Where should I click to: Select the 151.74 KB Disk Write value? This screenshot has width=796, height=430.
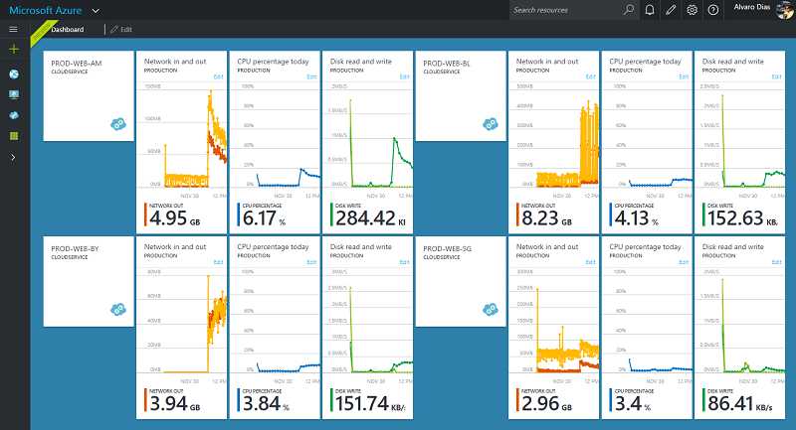(370, 403)
